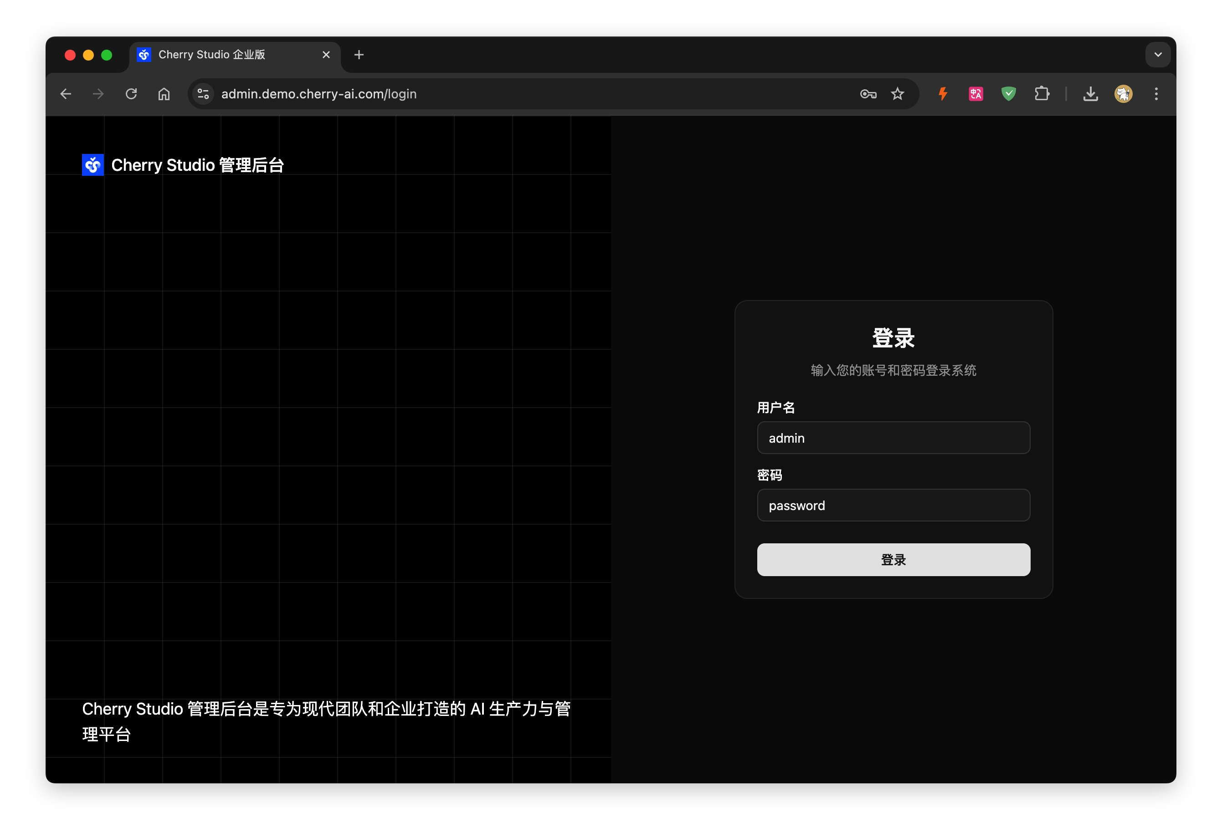Open Chrome's three-dot menu
The height and width of the screenshot is (838, 1222).
[1156, 93]
